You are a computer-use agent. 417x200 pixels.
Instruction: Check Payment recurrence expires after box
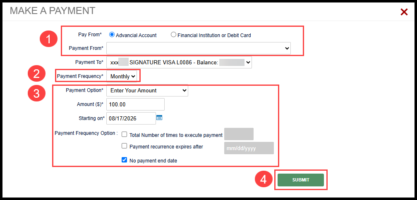[x=124, y=146]
